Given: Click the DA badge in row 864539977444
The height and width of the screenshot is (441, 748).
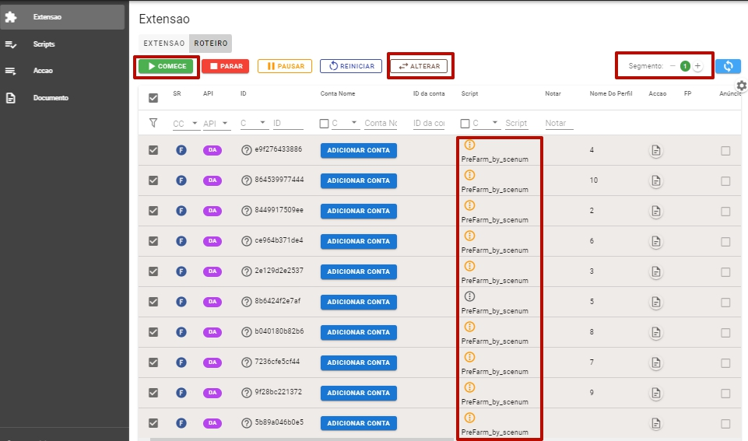Looking at the screenshot, I should tap(212, 180).
